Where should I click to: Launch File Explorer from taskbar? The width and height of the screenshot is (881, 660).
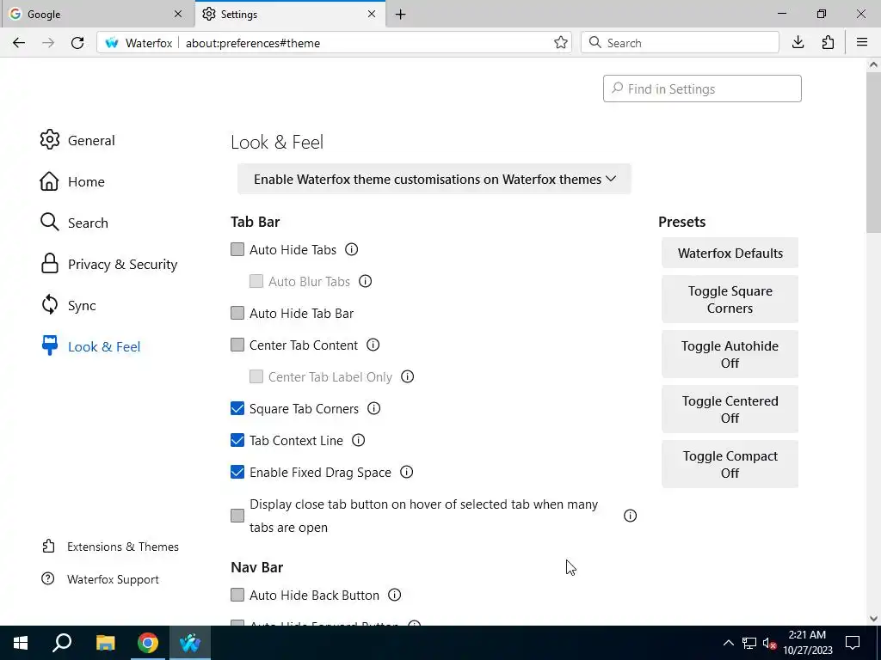[x=105, y=643]
